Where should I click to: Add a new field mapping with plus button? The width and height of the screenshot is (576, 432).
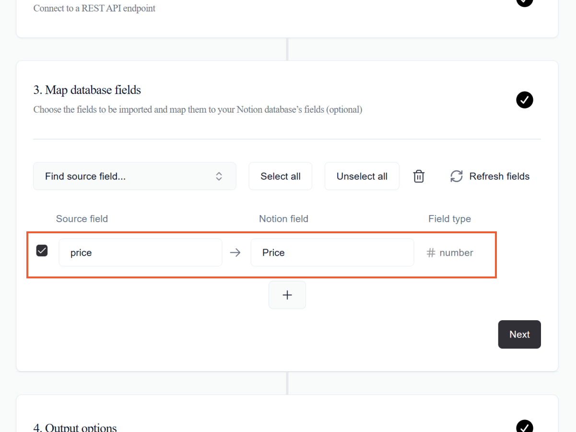click(x=287, y=295)
